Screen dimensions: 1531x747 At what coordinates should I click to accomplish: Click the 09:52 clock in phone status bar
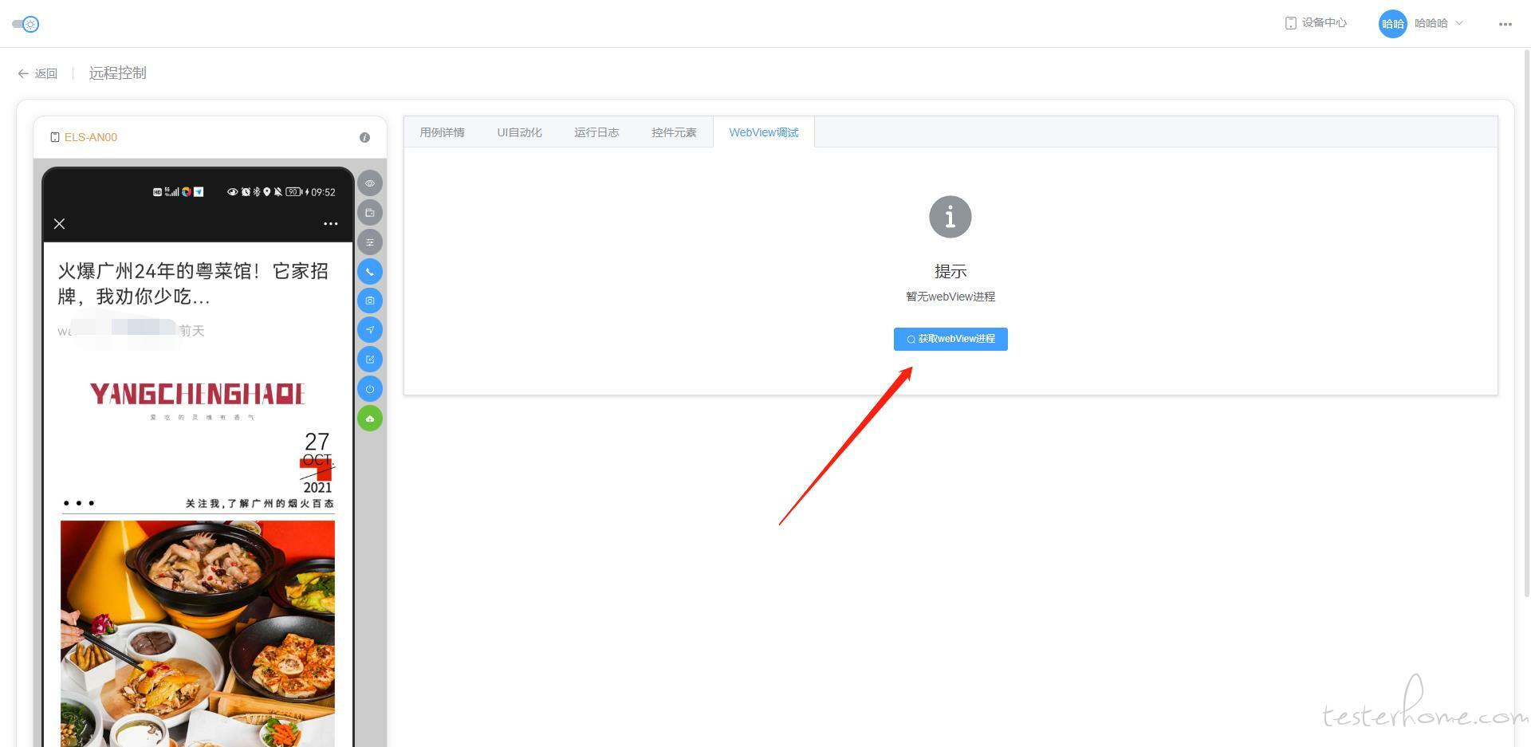323,192
